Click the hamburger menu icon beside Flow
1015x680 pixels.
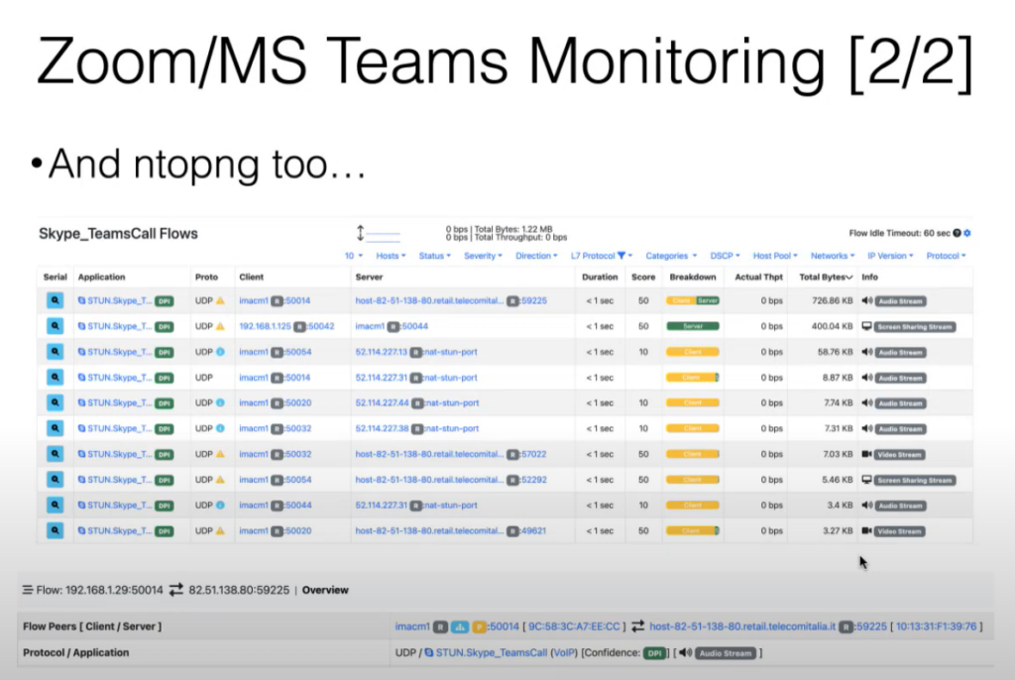tap(27, 590)
